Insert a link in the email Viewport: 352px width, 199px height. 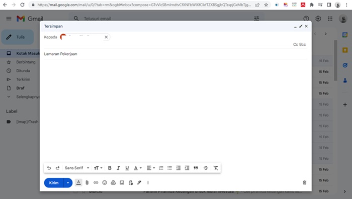click(96, 182)
